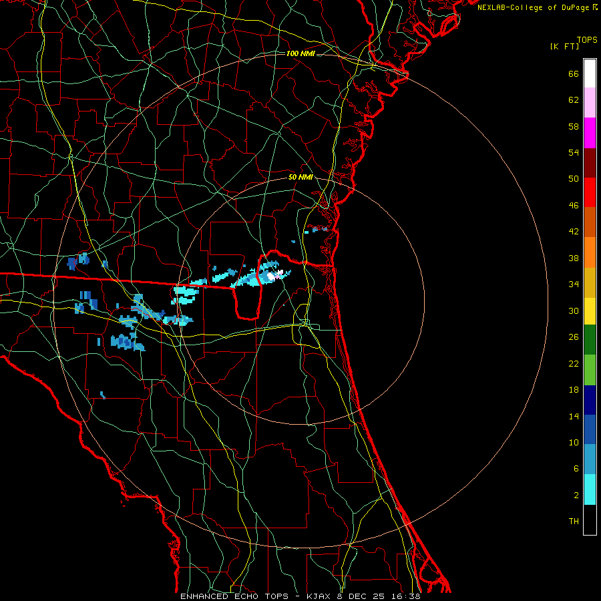Click the white-pink echo core near map center
Image resolution: width=601 pixels, height=601 pixels.
coord(275,275)
